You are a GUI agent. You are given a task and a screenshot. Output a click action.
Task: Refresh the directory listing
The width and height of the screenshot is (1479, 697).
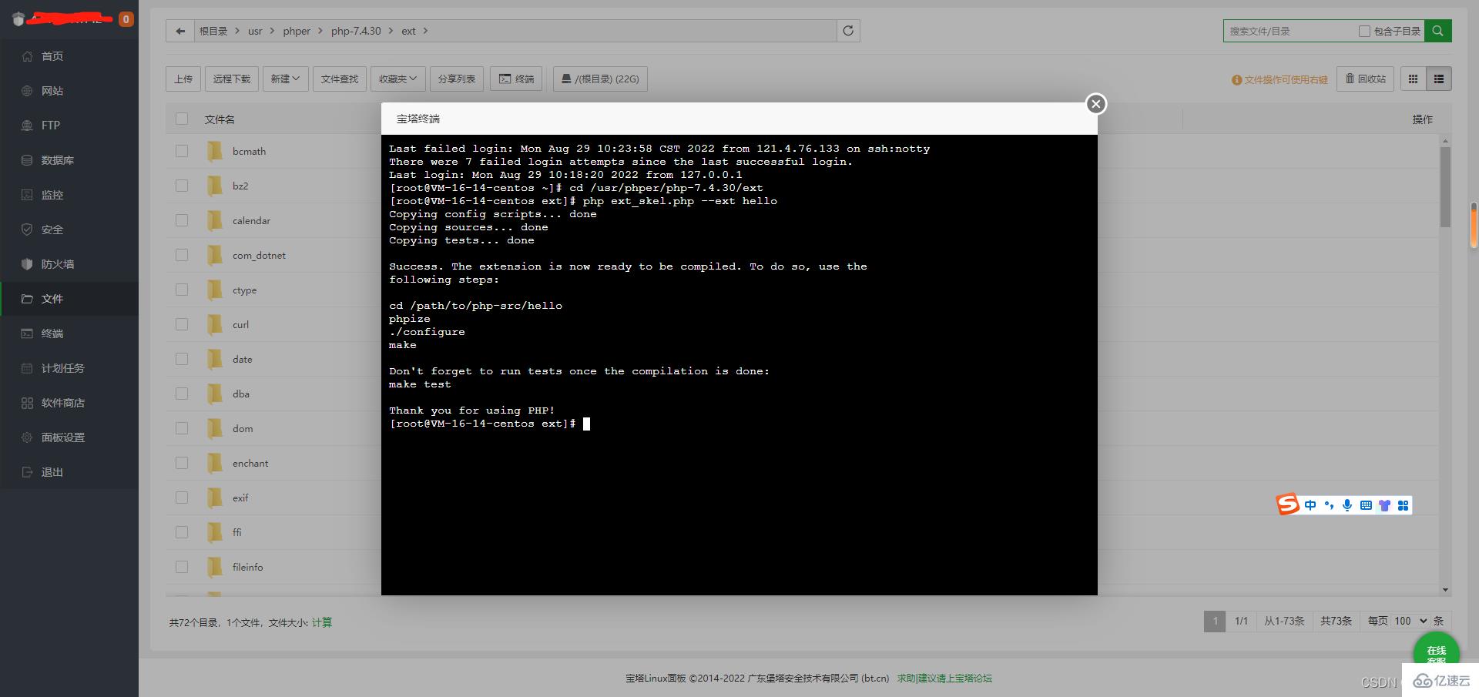click(x=848, y=31)
